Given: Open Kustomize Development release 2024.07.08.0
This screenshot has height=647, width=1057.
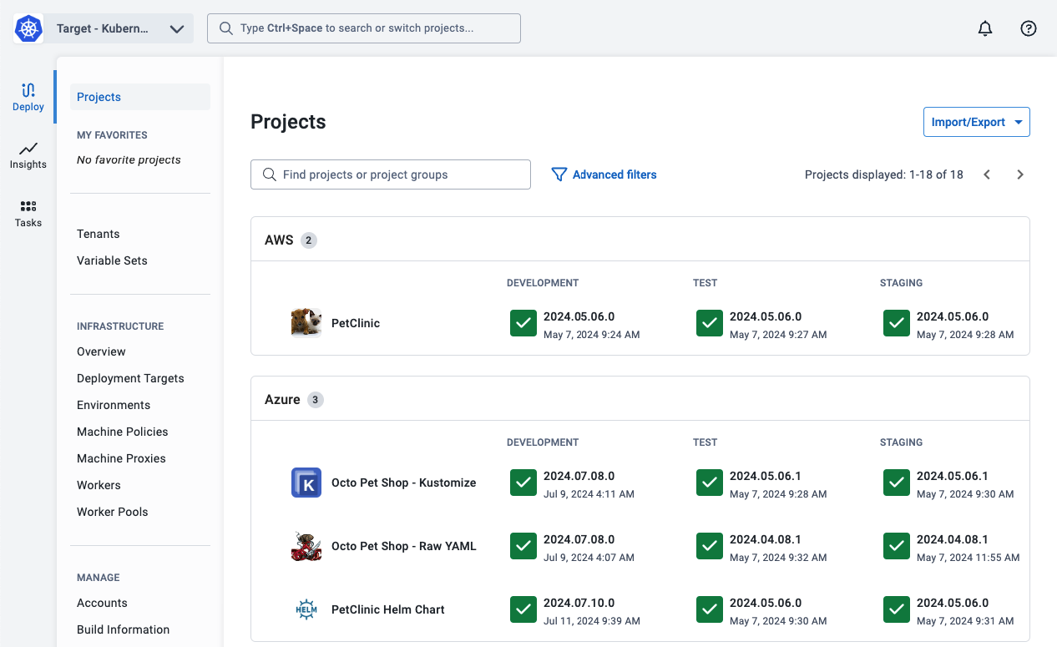Looking at the screenshot, I should 579,476.
